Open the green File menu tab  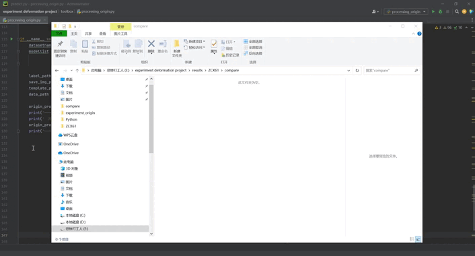[x=59, y=34]
